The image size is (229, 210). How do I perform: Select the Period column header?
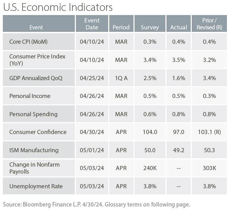(121, 27)
